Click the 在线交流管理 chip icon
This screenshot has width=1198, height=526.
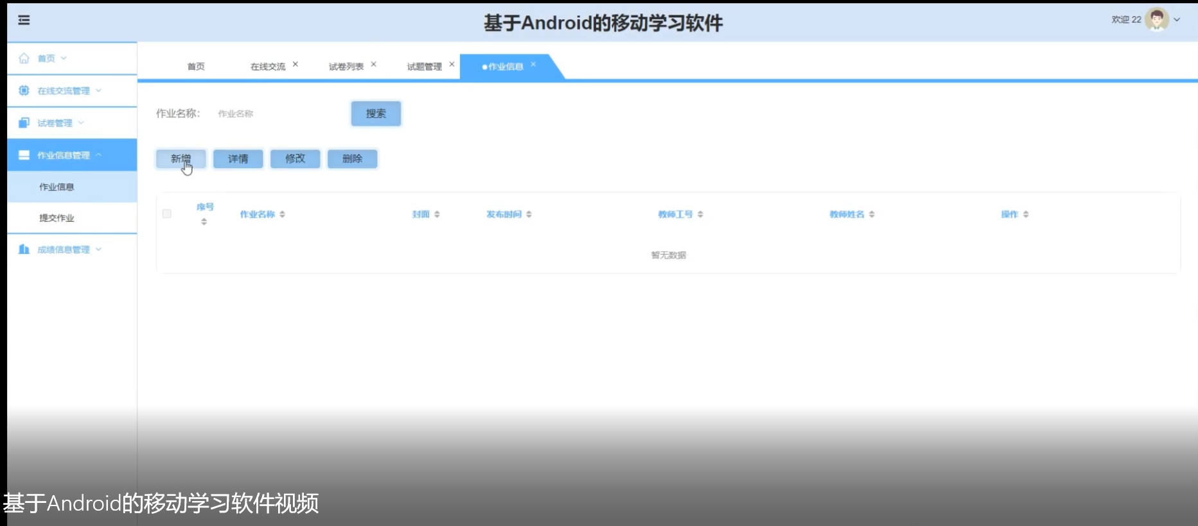(24, 90)
